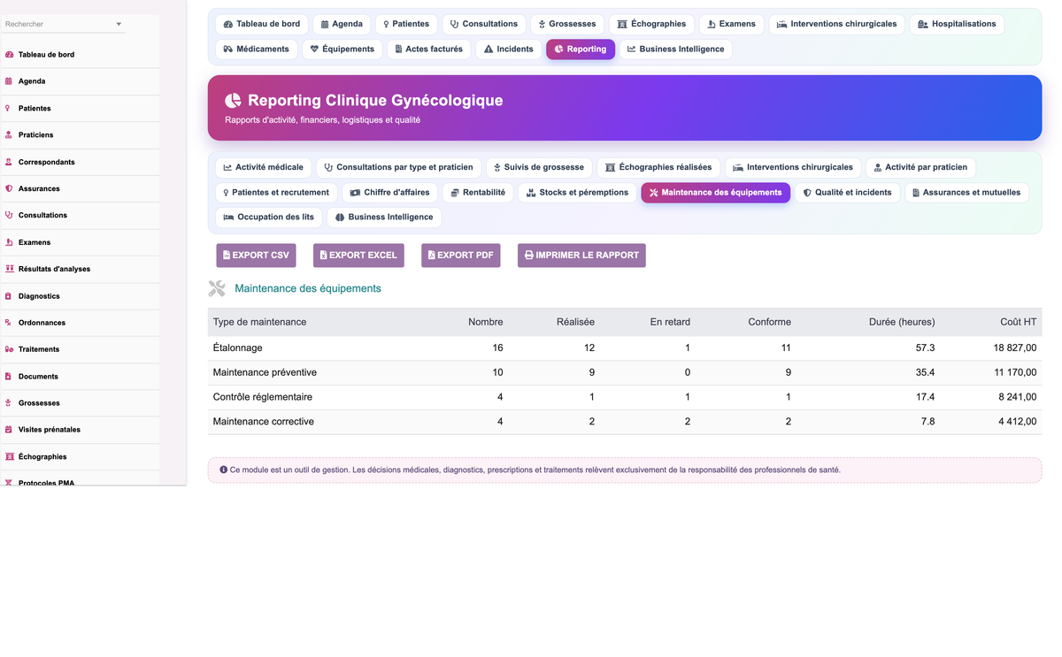Select Maintenance des équipements report tab
This screenshot has height=657, width=1062.
(x=715, y=192)
